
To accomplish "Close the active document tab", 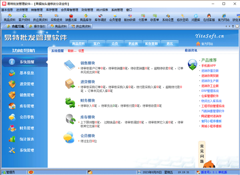I will click(x=237, y=26).
